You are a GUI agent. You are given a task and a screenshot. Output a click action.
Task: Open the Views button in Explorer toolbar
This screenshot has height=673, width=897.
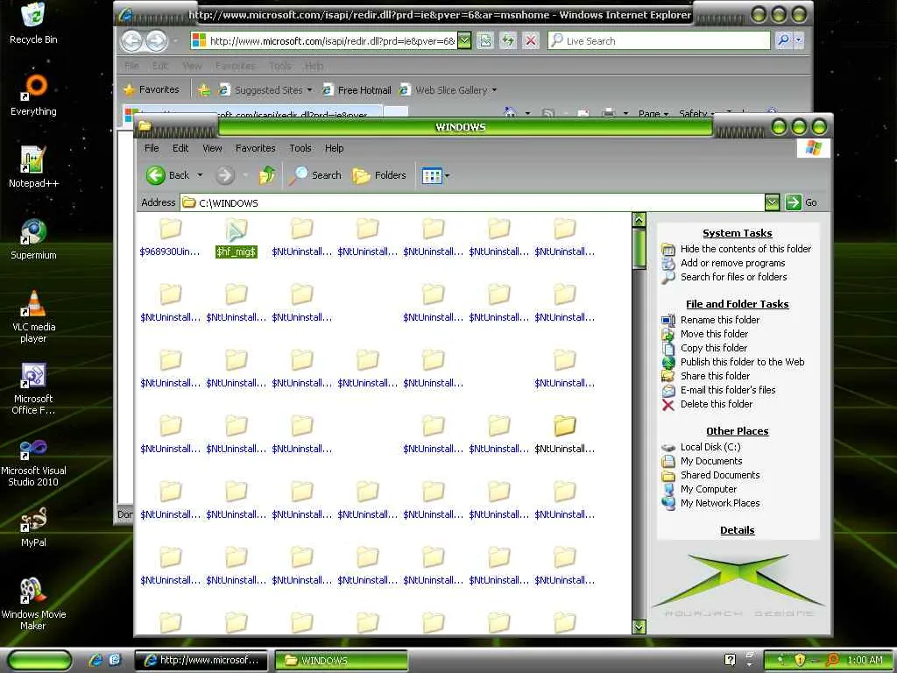click(x=432, y=175)
